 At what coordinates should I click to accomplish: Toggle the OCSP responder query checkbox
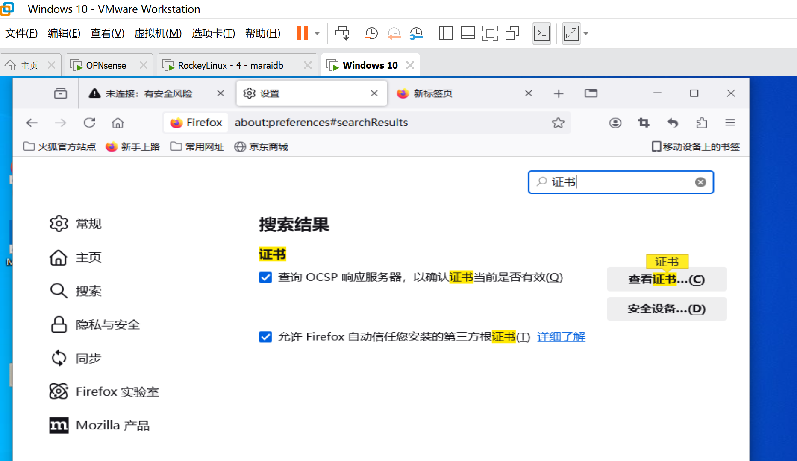coord(265,277)
